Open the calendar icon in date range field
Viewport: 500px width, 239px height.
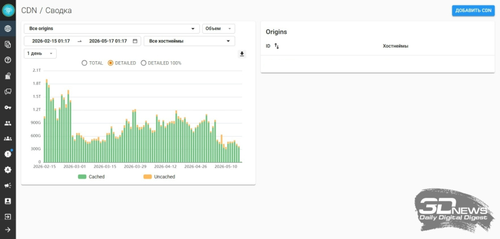point(135,41)
